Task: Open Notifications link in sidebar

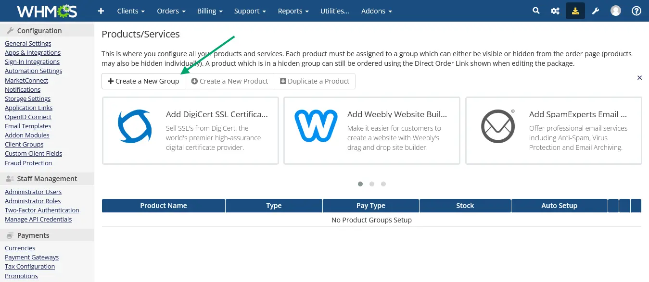Action: coord(23,89)
